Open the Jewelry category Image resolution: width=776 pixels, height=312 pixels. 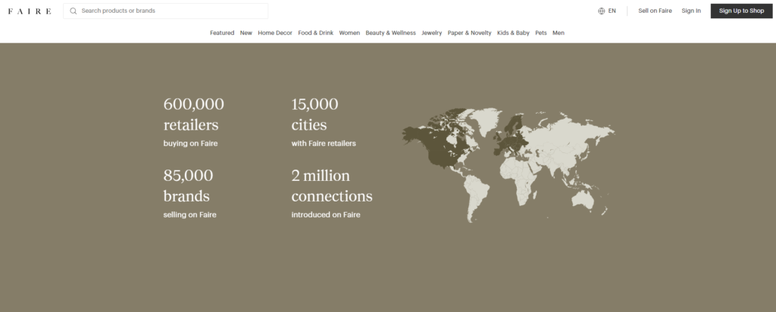click(x=431, y=33)
